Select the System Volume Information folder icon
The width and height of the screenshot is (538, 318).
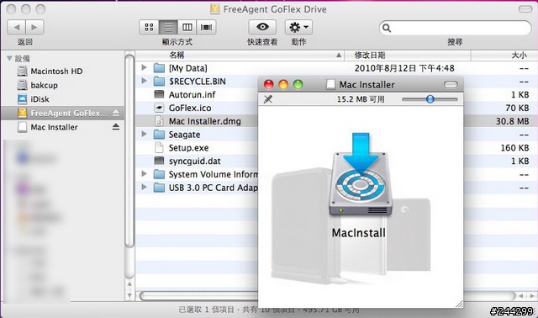click(x=159, y=174)
